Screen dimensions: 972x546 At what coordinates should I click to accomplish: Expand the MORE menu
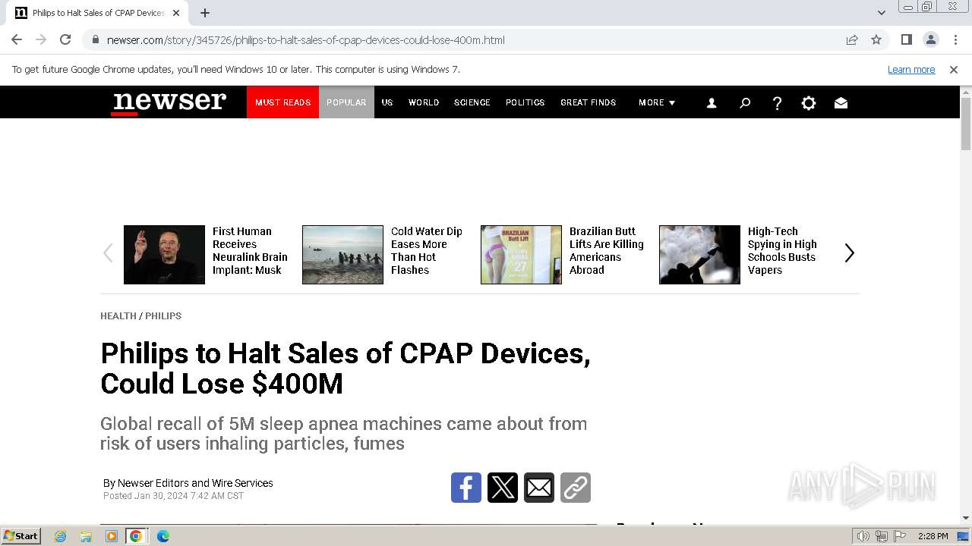pyautogui.click(x=657, y=102)
